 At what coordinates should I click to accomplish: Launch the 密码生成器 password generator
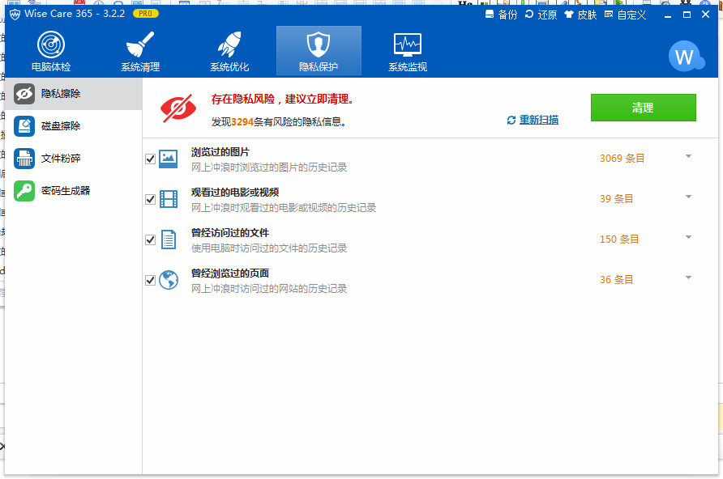point(52,191)
